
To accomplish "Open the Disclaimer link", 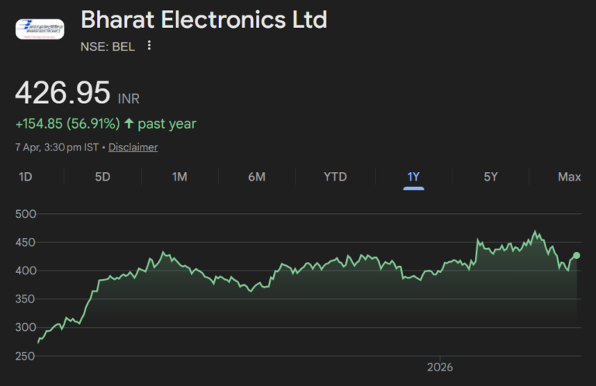I will [133, 147].
